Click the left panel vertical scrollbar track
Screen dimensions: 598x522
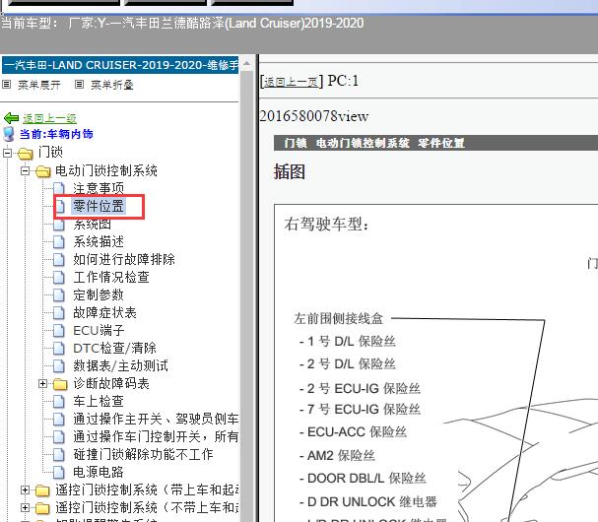(x=246, y=295)
